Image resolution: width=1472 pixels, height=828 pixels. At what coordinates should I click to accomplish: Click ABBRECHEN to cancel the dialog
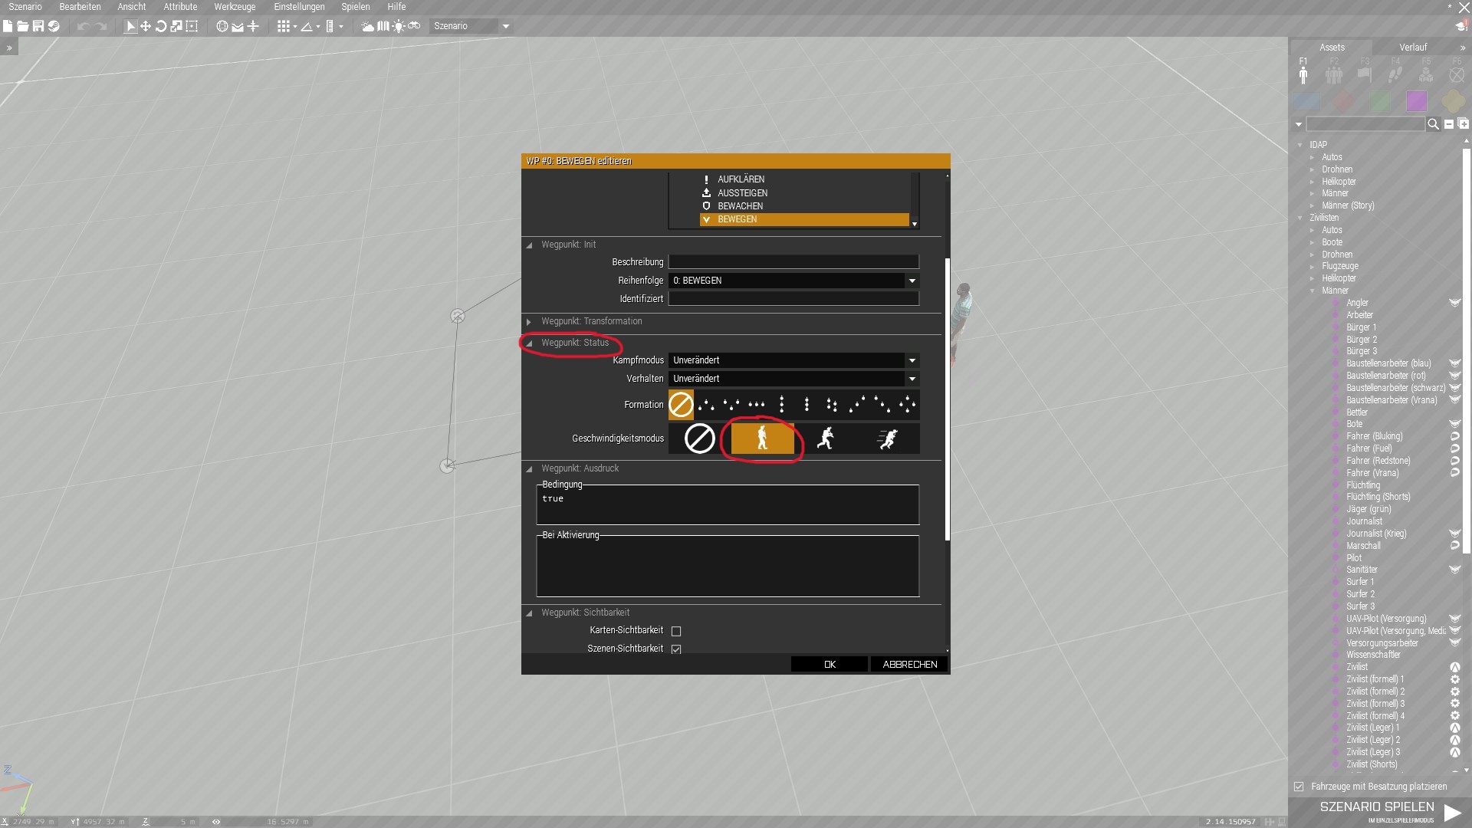point(910,665)
